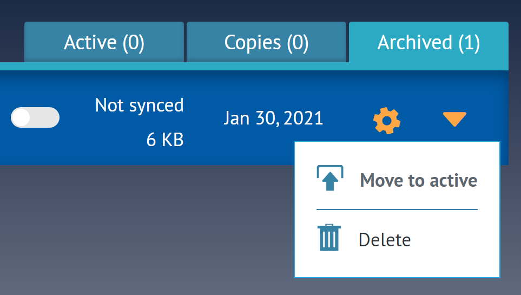
Task: Click the gray track of the sync switch
Action: 47,117
